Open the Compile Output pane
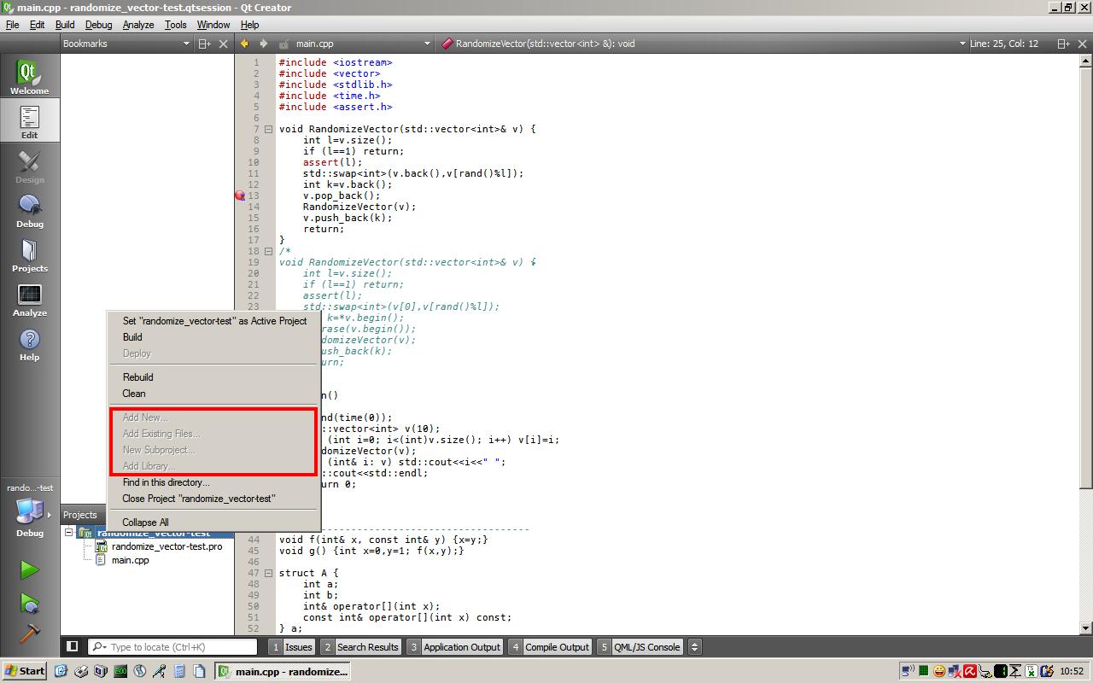This screenshot has height=683, width=1093. 549,647
